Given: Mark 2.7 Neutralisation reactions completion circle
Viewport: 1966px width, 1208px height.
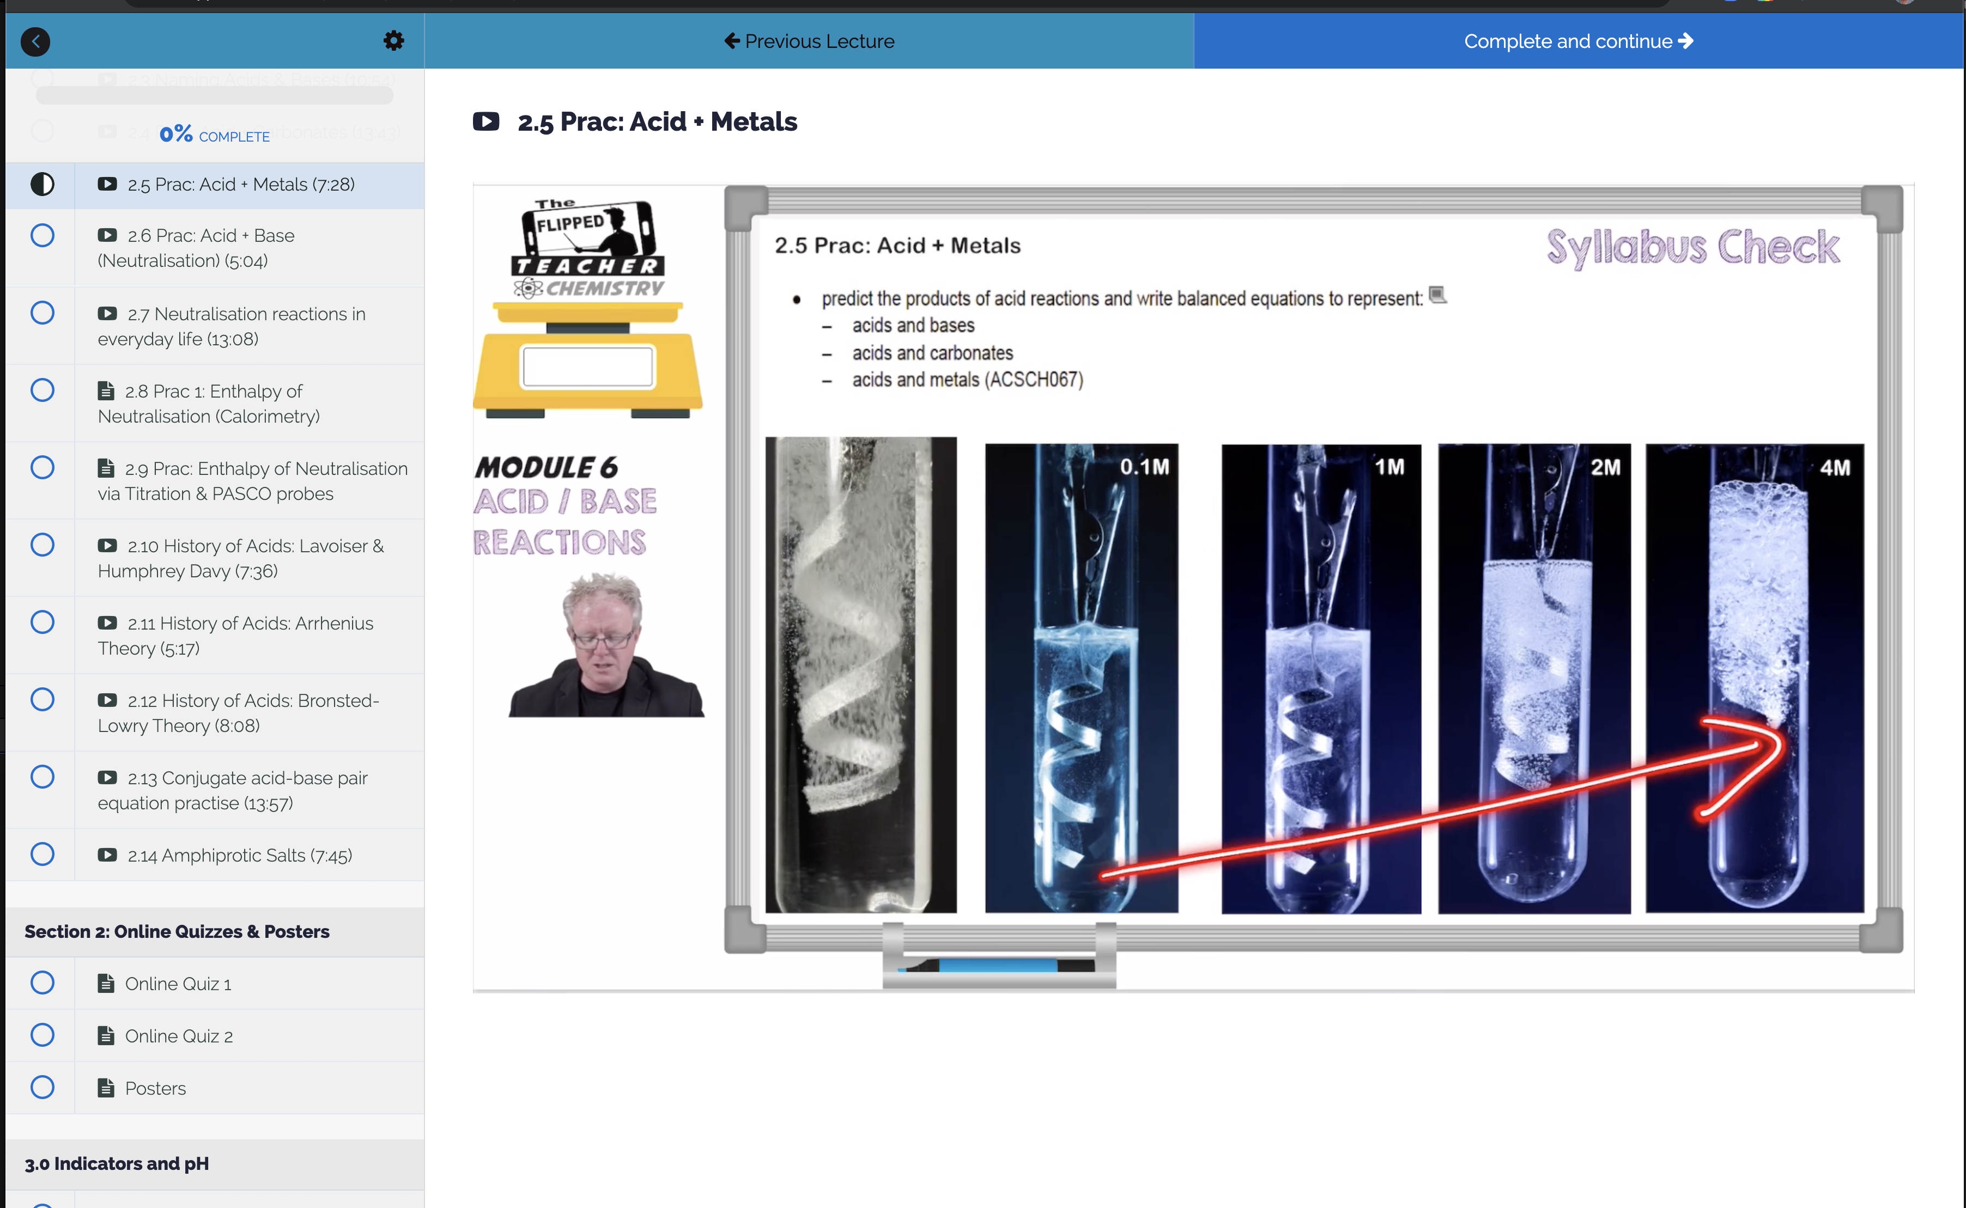Looking at the screenshot, I should (43, 313).
